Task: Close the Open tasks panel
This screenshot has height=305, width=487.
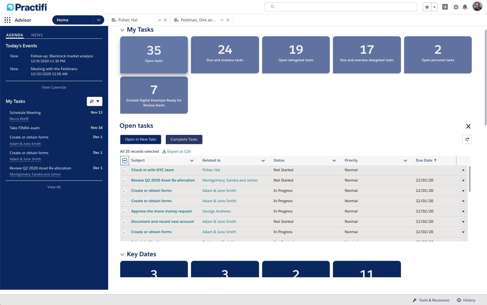Action: click(x=468, y=126)
